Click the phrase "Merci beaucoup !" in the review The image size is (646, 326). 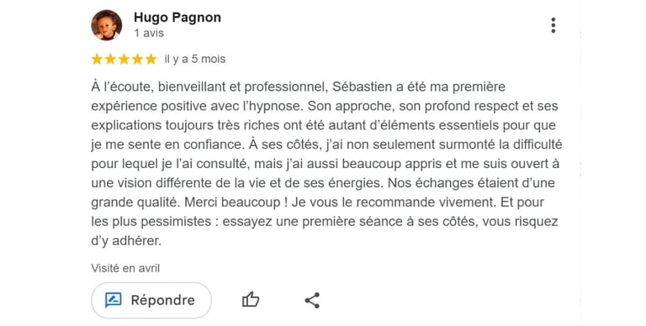point(236,202)
